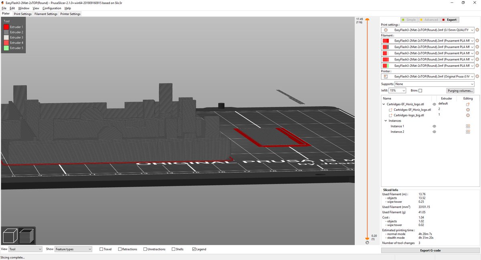Click the default extruder cell of parent object

click(x=443, y=104)
